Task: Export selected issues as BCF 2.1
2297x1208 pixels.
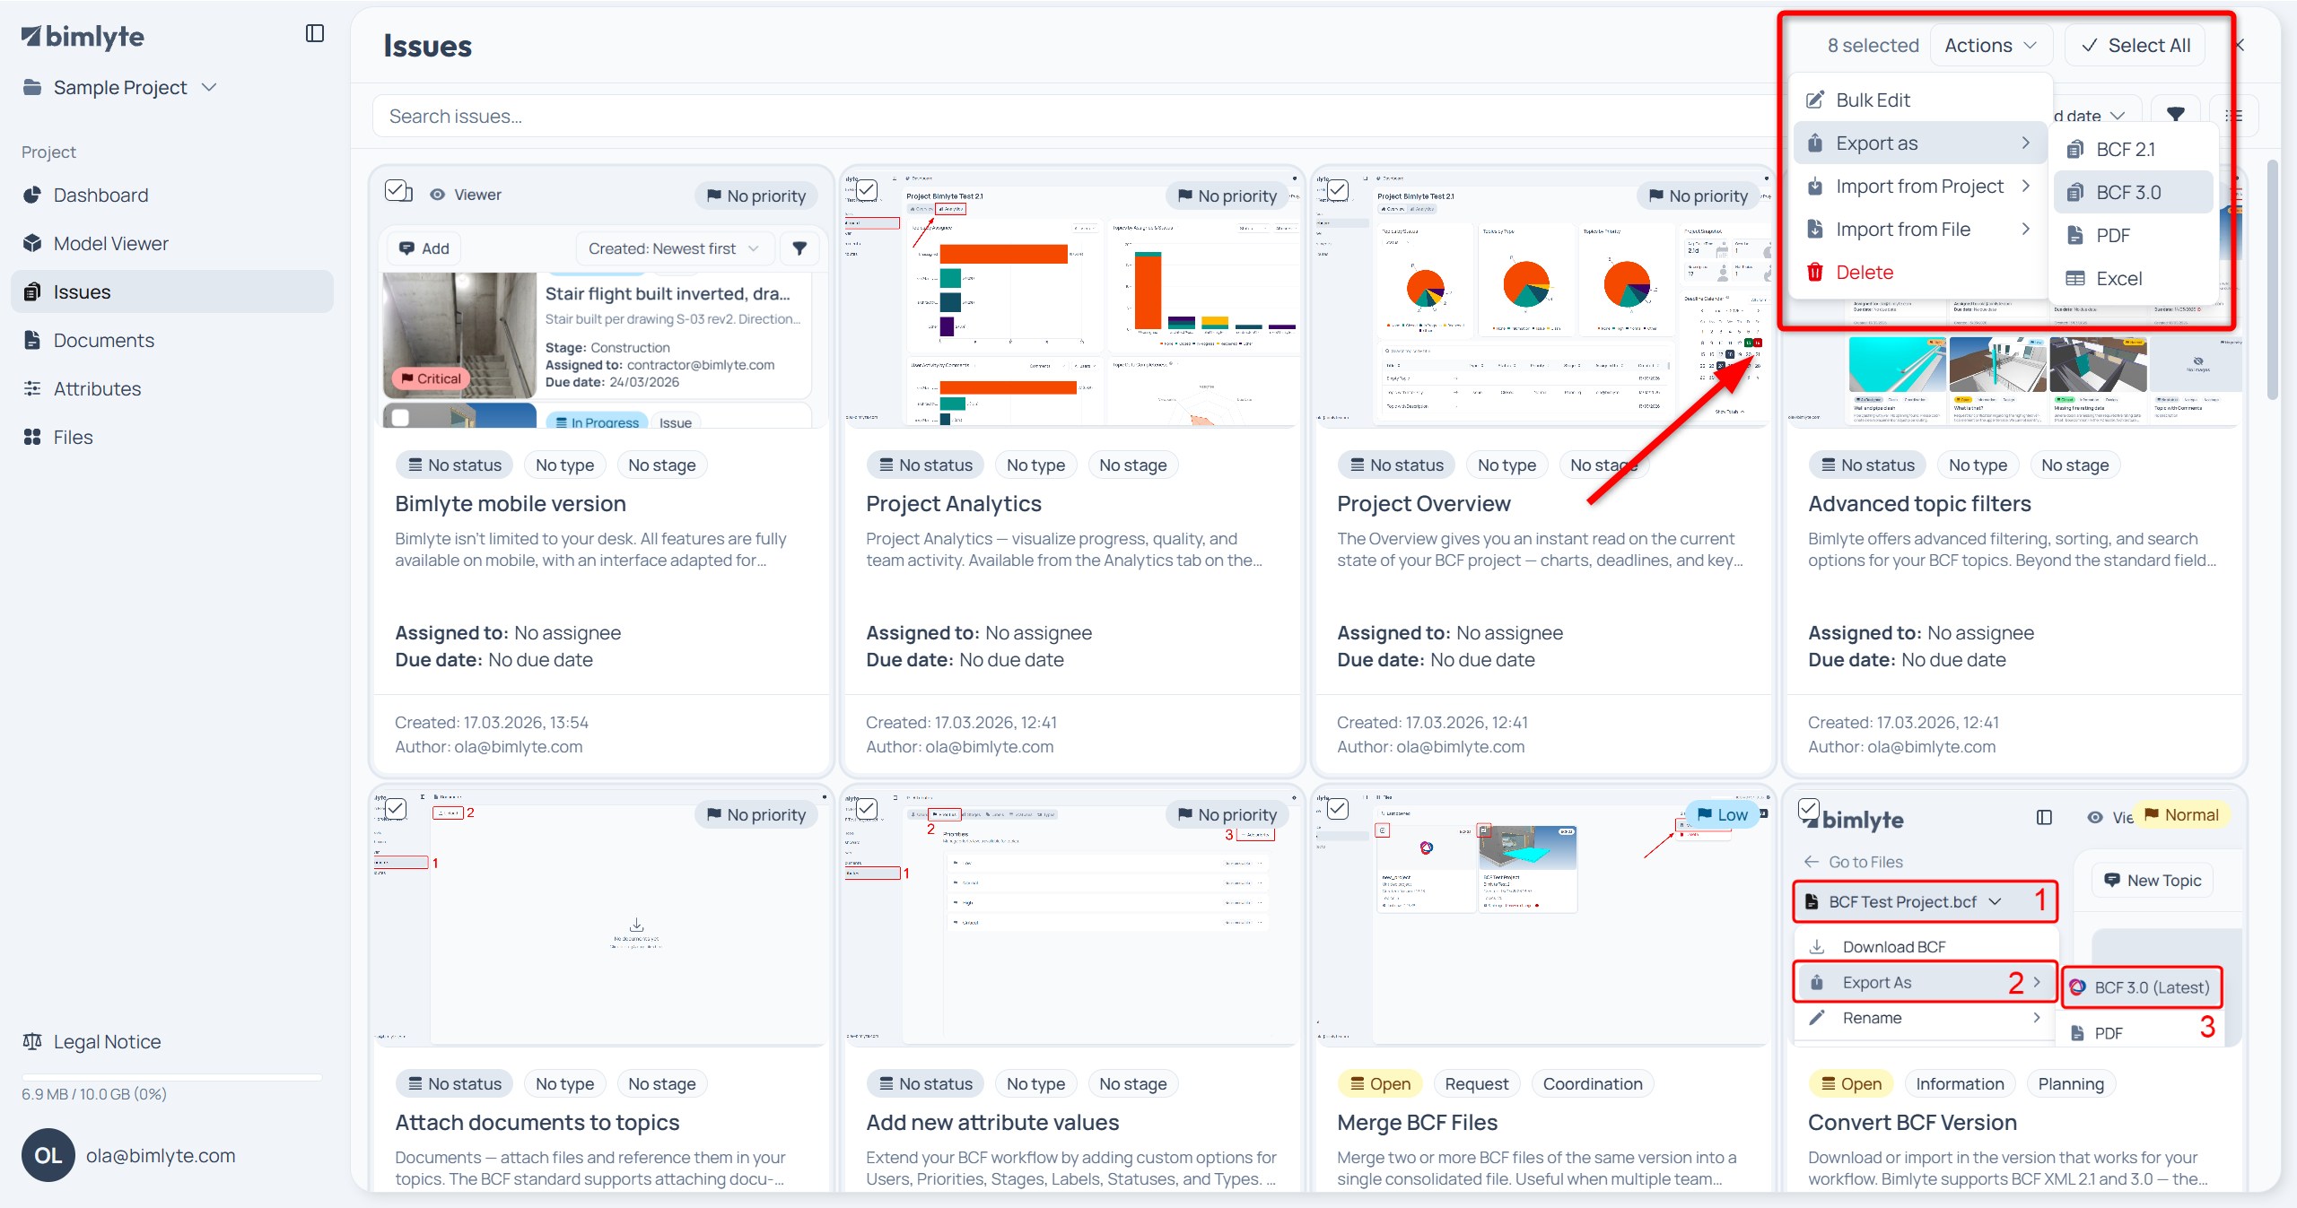Action: click(2134, 150)
